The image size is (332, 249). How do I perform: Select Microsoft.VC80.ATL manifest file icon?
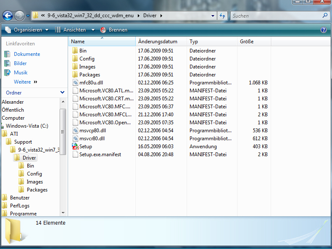tap(75, 91)
